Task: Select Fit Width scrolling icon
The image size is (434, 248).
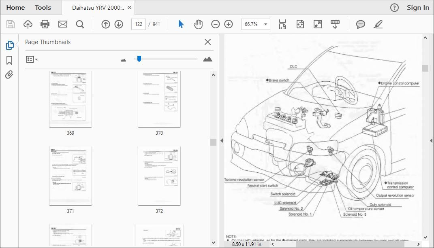Action: 282,24
